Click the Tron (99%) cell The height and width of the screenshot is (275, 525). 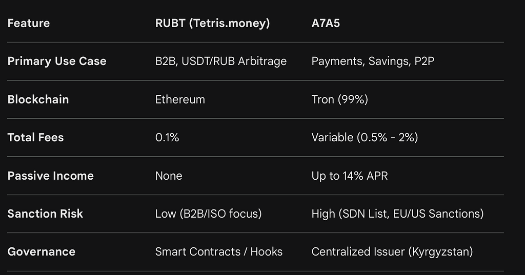tap(339, 99)
